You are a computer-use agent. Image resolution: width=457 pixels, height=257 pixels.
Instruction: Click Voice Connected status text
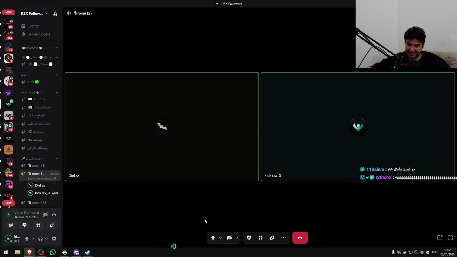pos(27,213)
